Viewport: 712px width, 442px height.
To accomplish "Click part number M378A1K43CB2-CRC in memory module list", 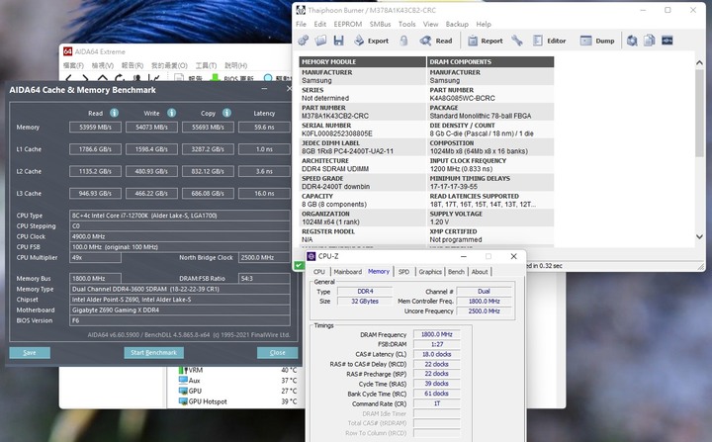I will click(x=335, y=116).
